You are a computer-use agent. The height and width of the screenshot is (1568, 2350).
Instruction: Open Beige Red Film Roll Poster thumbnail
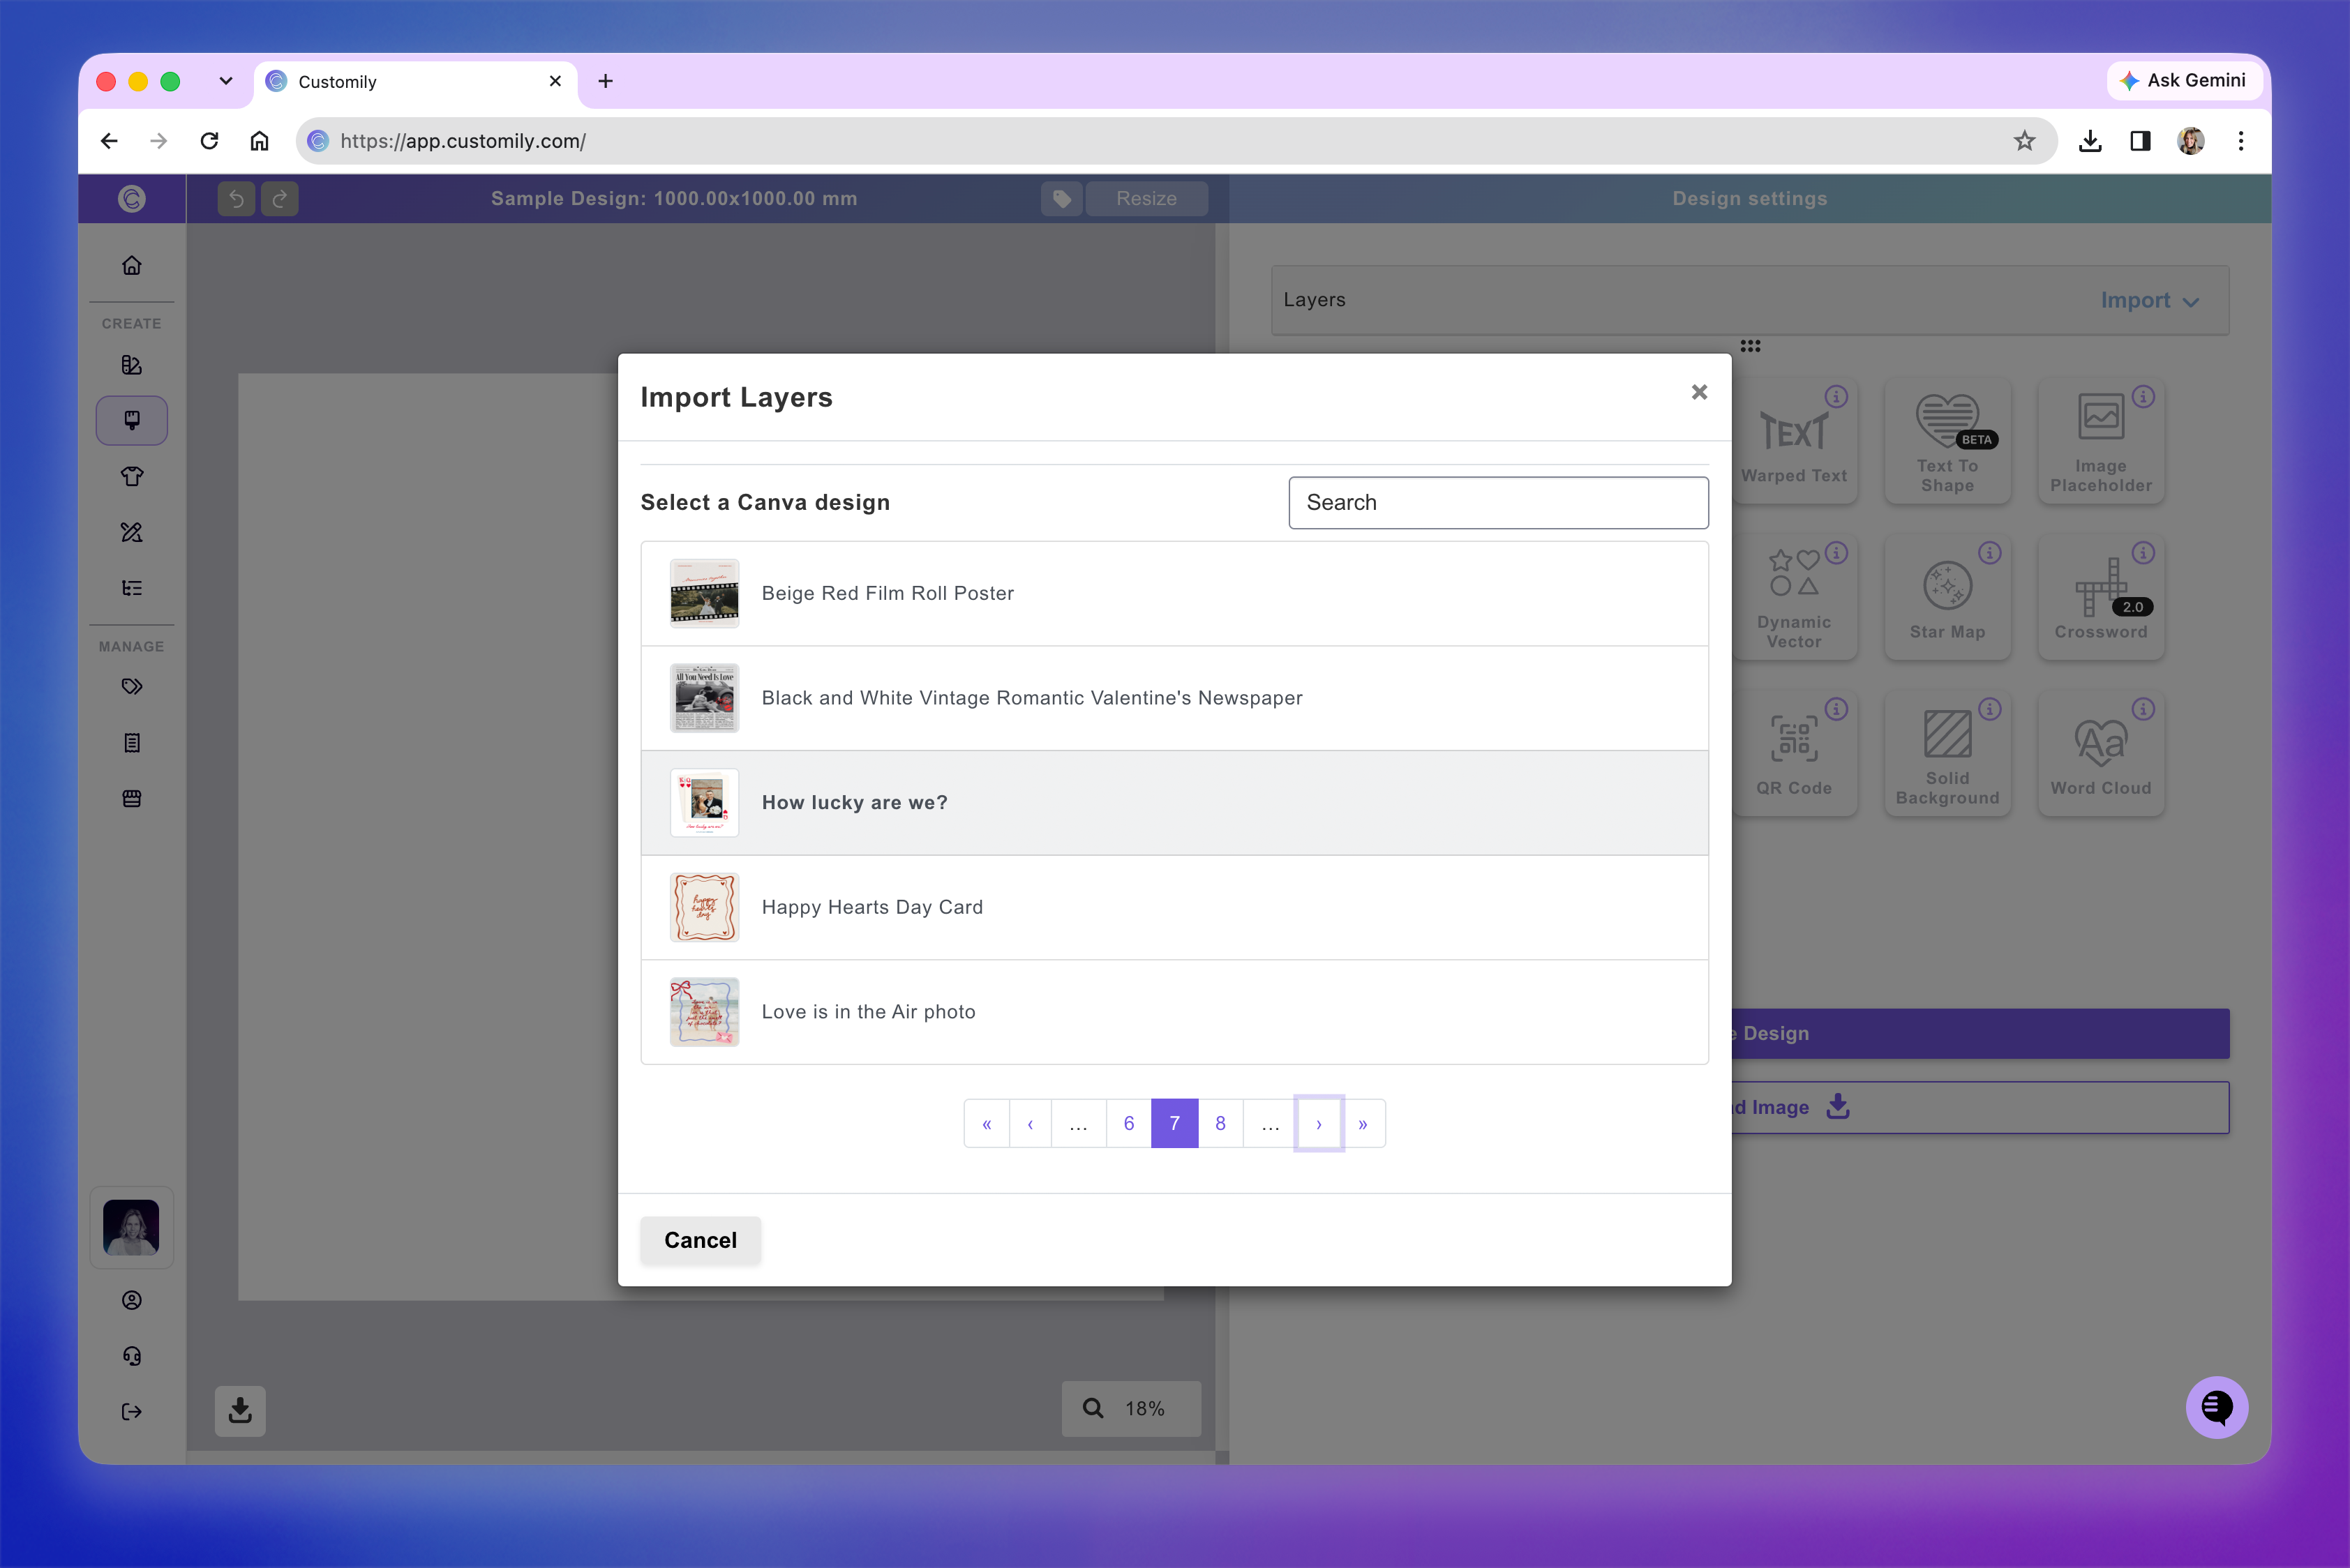tap(704, 593)
